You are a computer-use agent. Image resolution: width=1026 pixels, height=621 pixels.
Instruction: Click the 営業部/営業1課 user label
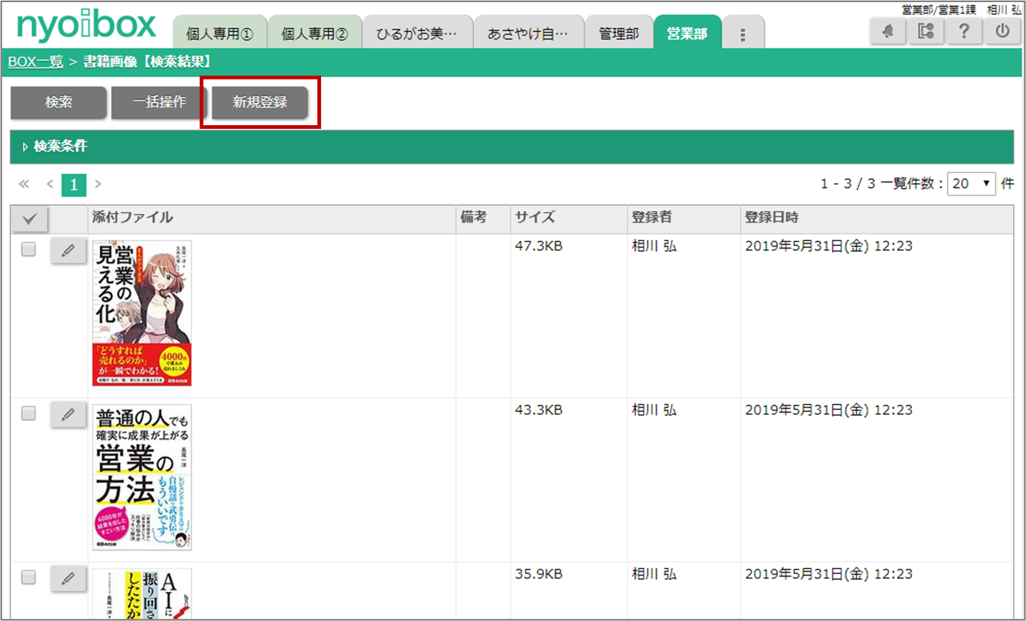939,10
